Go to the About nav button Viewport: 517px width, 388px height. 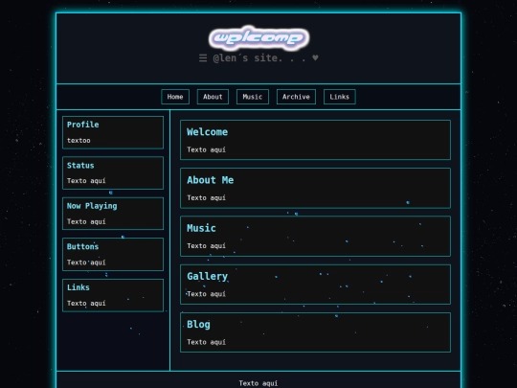213,97
